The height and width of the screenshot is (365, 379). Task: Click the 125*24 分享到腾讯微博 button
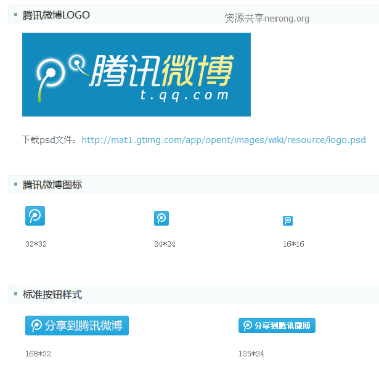tap(277, 326)
